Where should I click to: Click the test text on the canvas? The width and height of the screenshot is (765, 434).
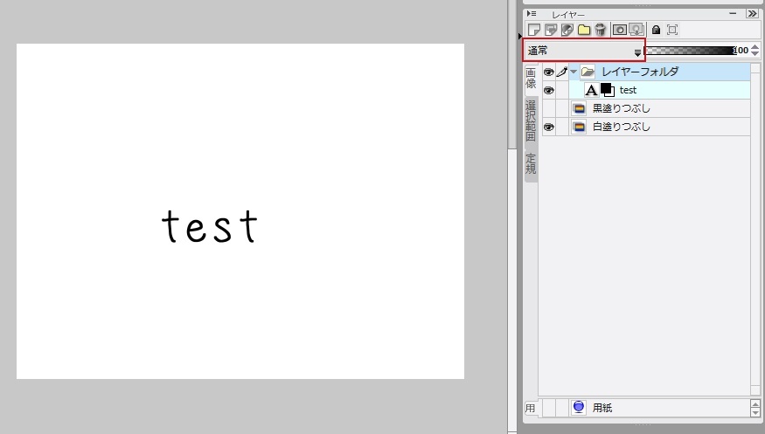(x=210, y=226)
